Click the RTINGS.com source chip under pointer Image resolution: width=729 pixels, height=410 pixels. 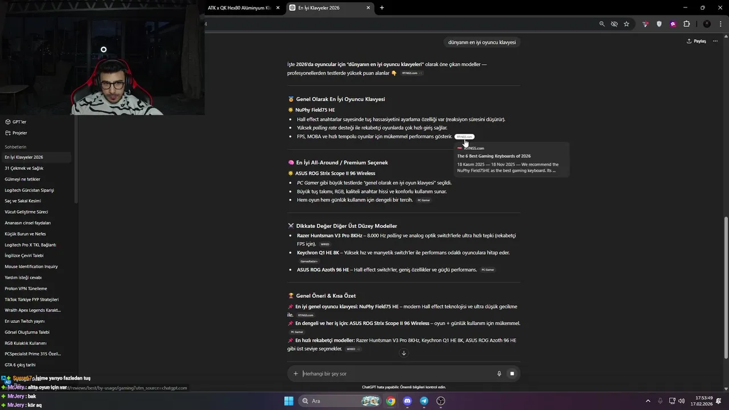point(464,137)
